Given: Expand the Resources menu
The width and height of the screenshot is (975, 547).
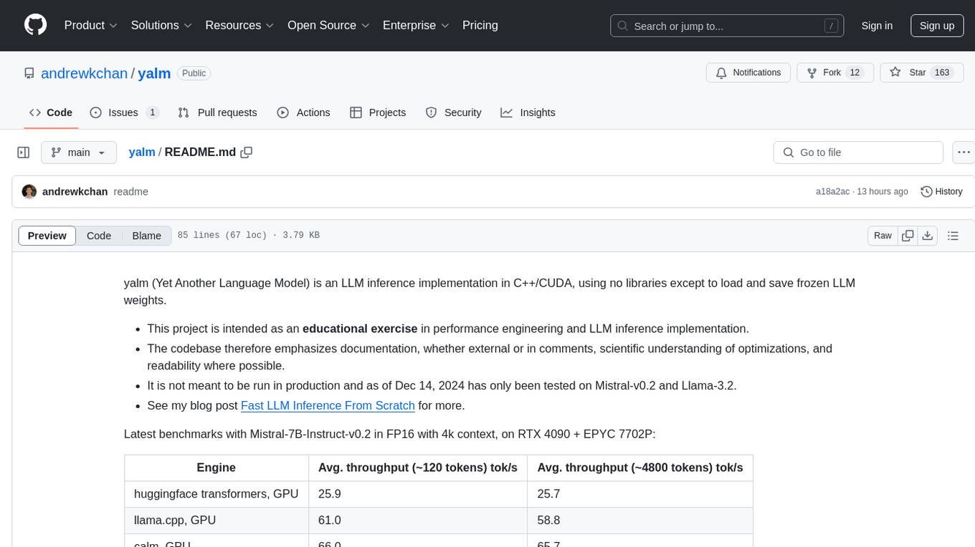Looking at the screenshot, I should click(x=239, y=25).
